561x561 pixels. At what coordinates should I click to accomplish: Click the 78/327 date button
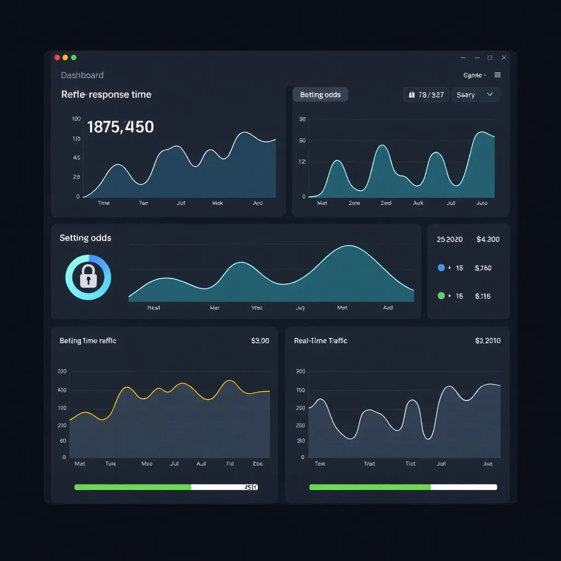426,95
